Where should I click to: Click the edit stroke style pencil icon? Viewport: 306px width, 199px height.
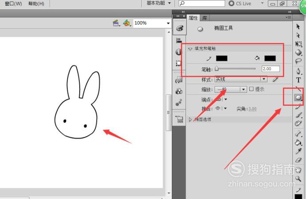(275, 79)
